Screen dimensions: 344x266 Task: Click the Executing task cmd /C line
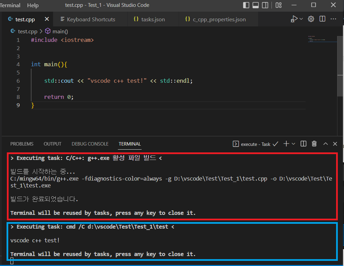[92, 227]
